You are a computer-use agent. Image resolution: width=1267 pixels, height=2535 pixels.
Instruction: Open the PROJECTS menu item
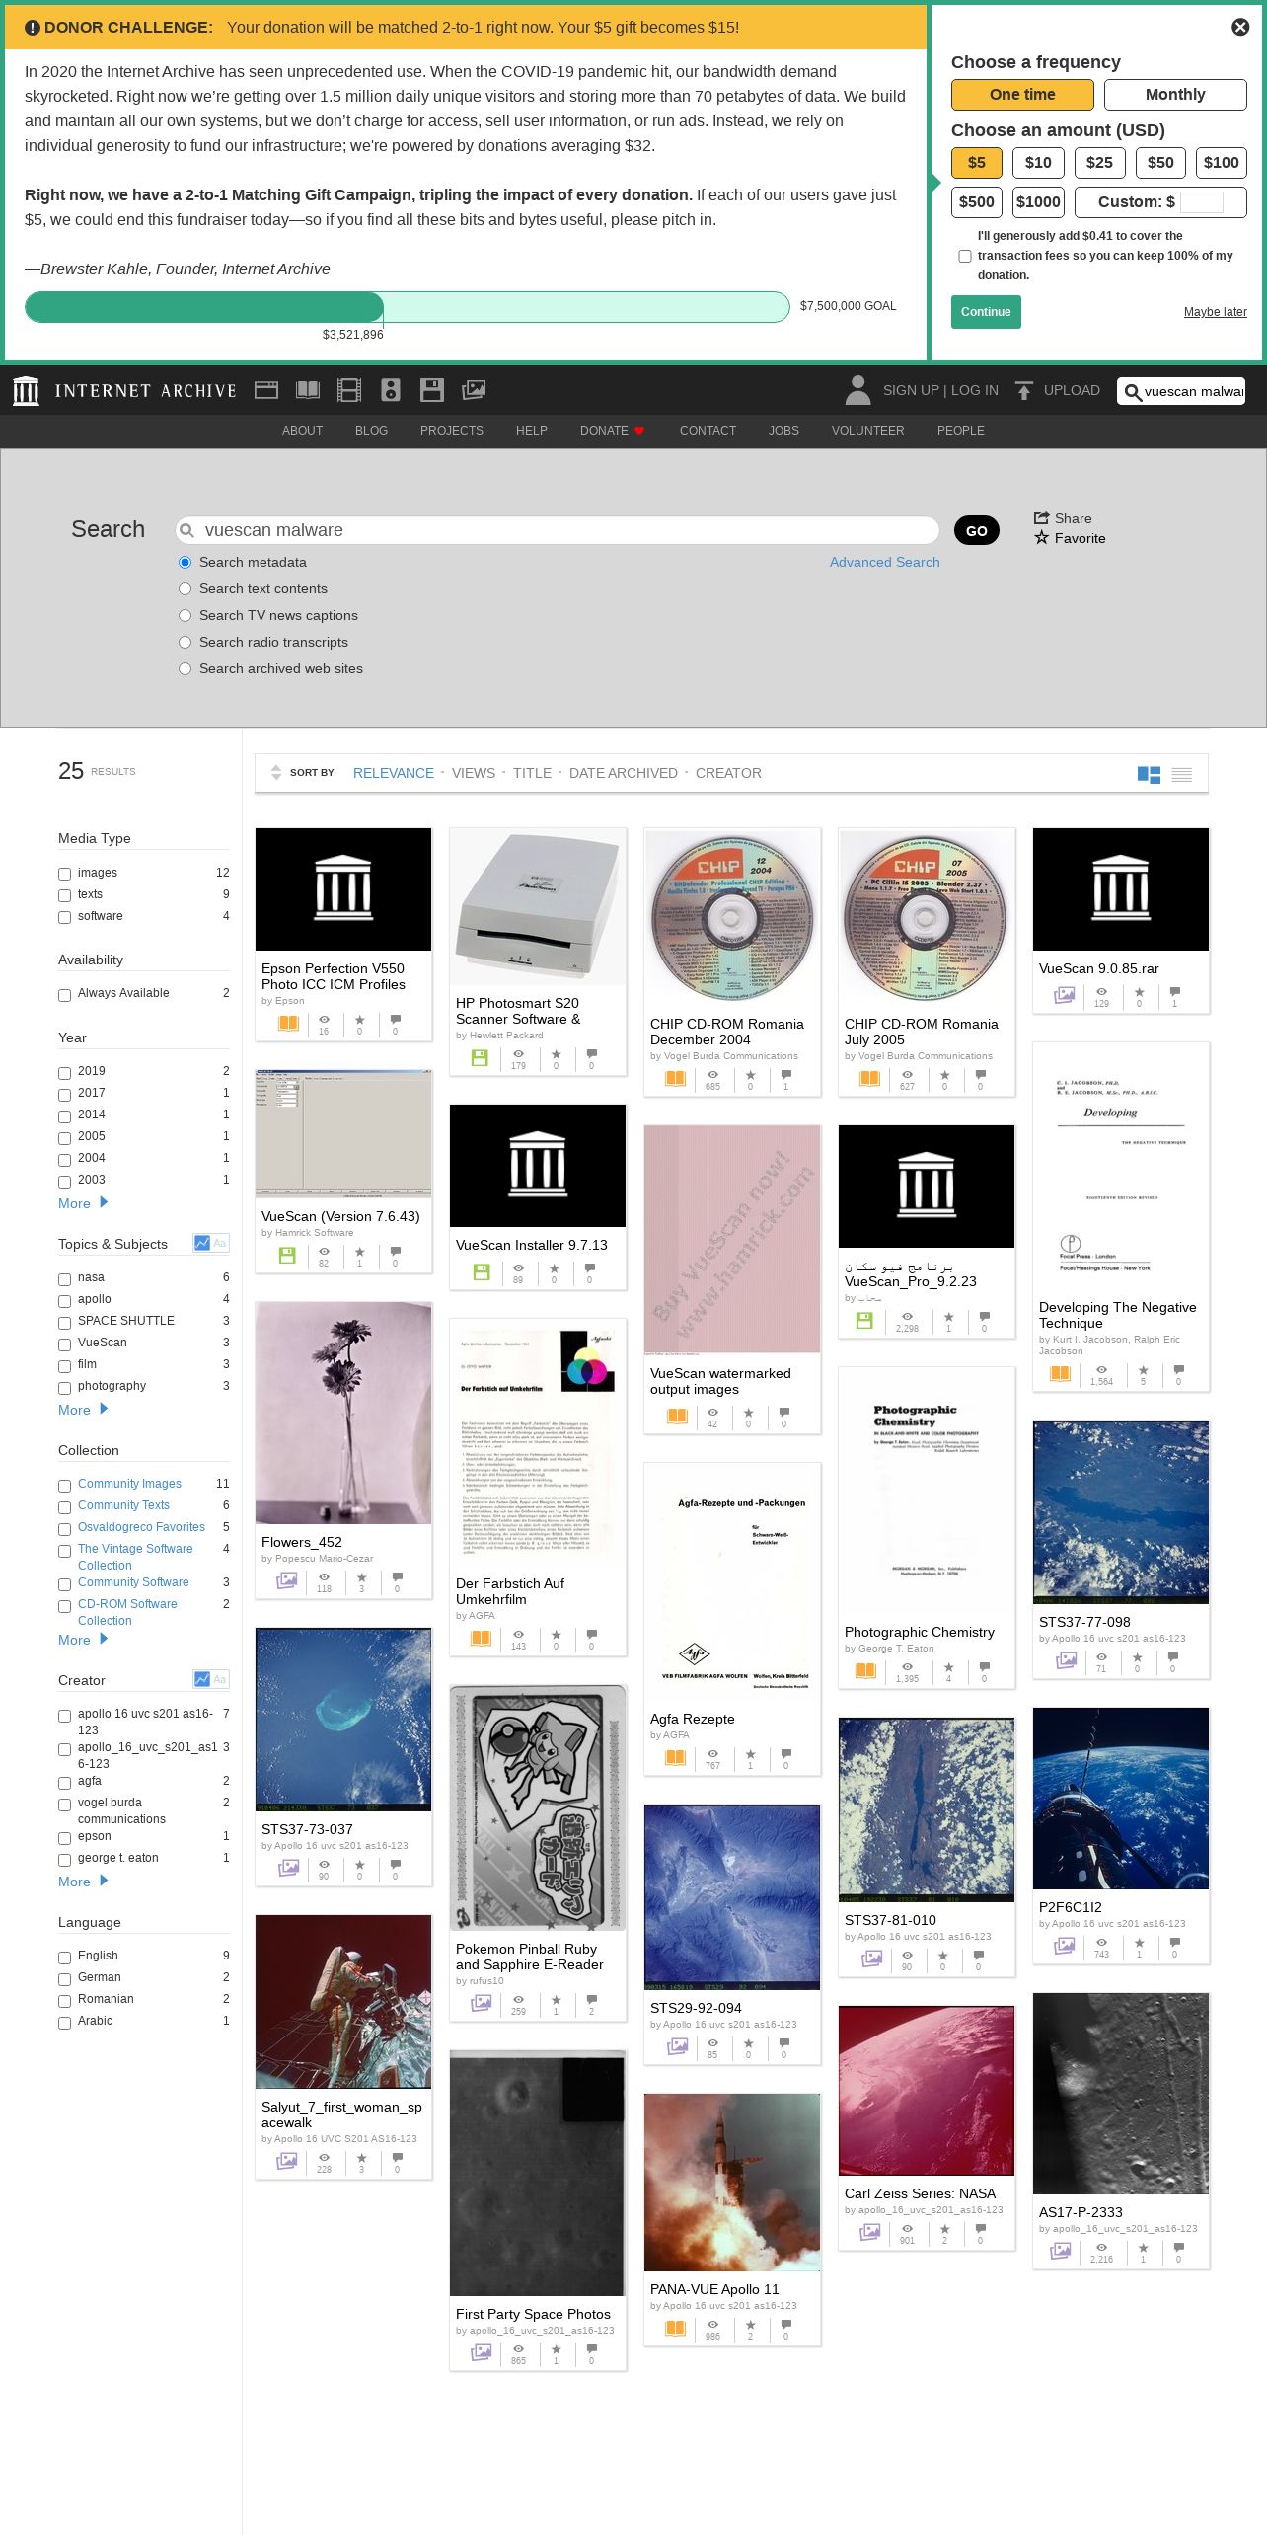point(452,431)
